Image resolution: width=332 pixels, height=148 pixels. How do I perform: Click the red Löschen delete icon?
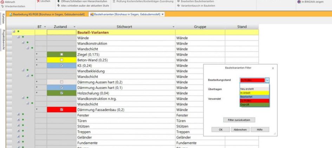pos(39,1)
